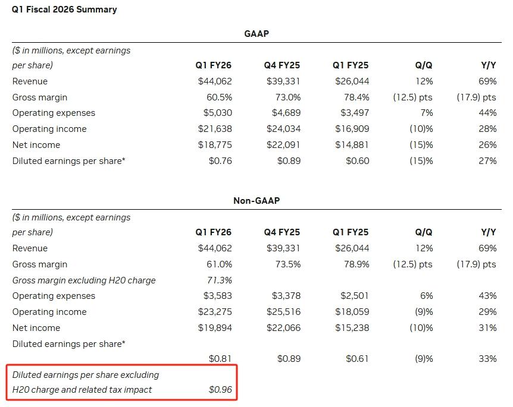Click the Q1 Fiscal 2026 Summary heading
513x407 pixels.
(64, 10)
